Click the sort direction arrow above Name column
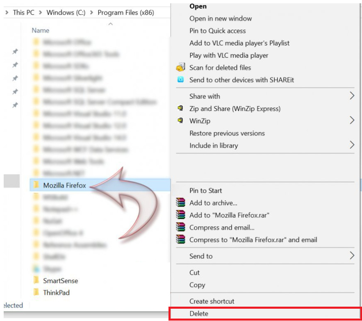Image resolution: width=362 pixels, height=321 pixels. point(111,24)
